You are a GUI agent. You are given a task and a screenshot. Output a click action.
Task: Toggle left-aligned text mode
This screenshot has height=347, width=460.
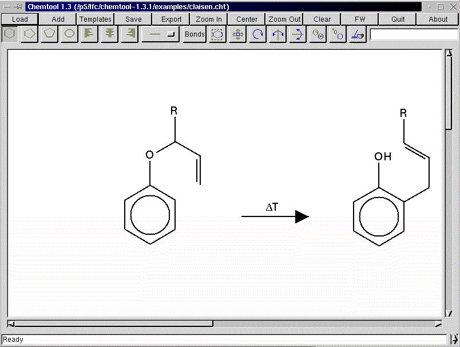pyautogui.click(x=89, y=34)
